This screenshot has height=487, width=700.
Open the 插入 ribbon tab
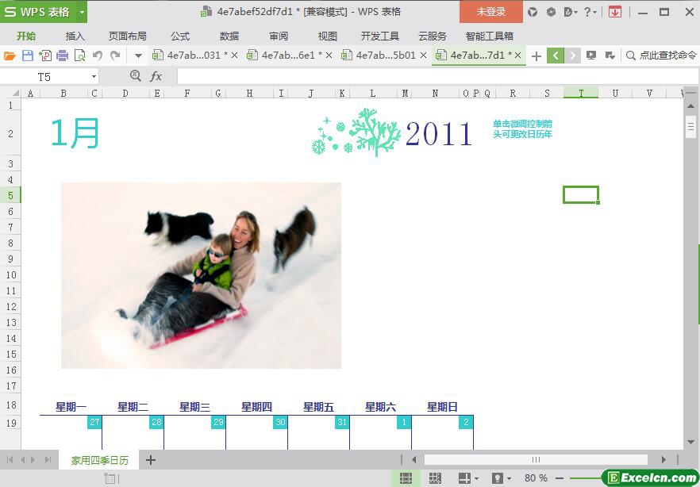(75, 36)
